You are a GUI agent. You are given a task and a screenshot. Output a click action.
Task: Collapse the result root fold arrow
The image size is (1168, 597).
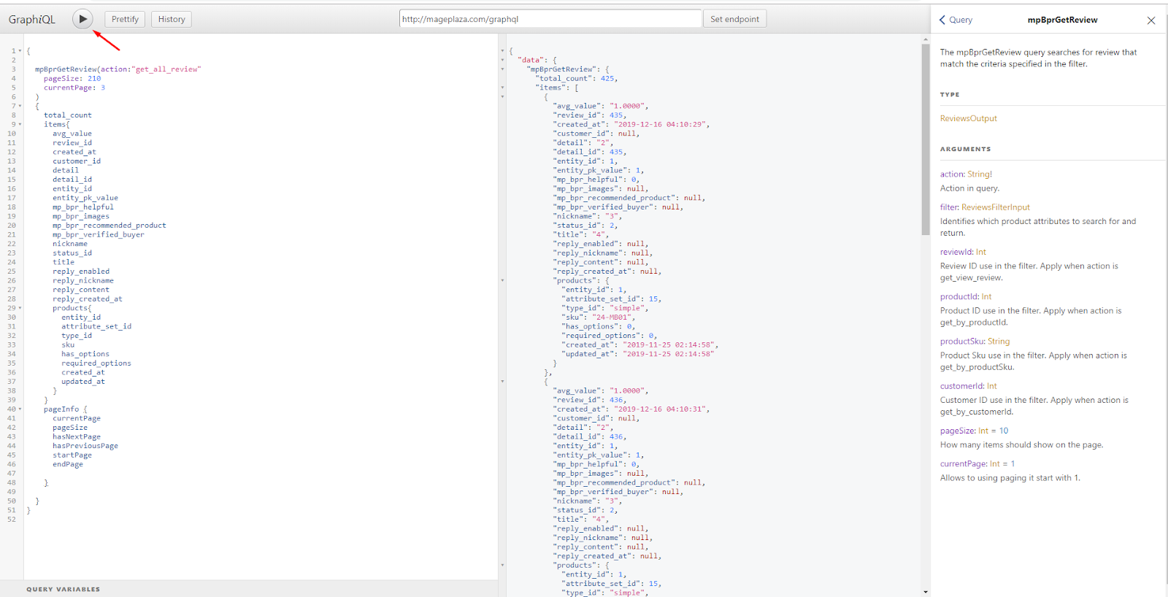click(502, 51)
